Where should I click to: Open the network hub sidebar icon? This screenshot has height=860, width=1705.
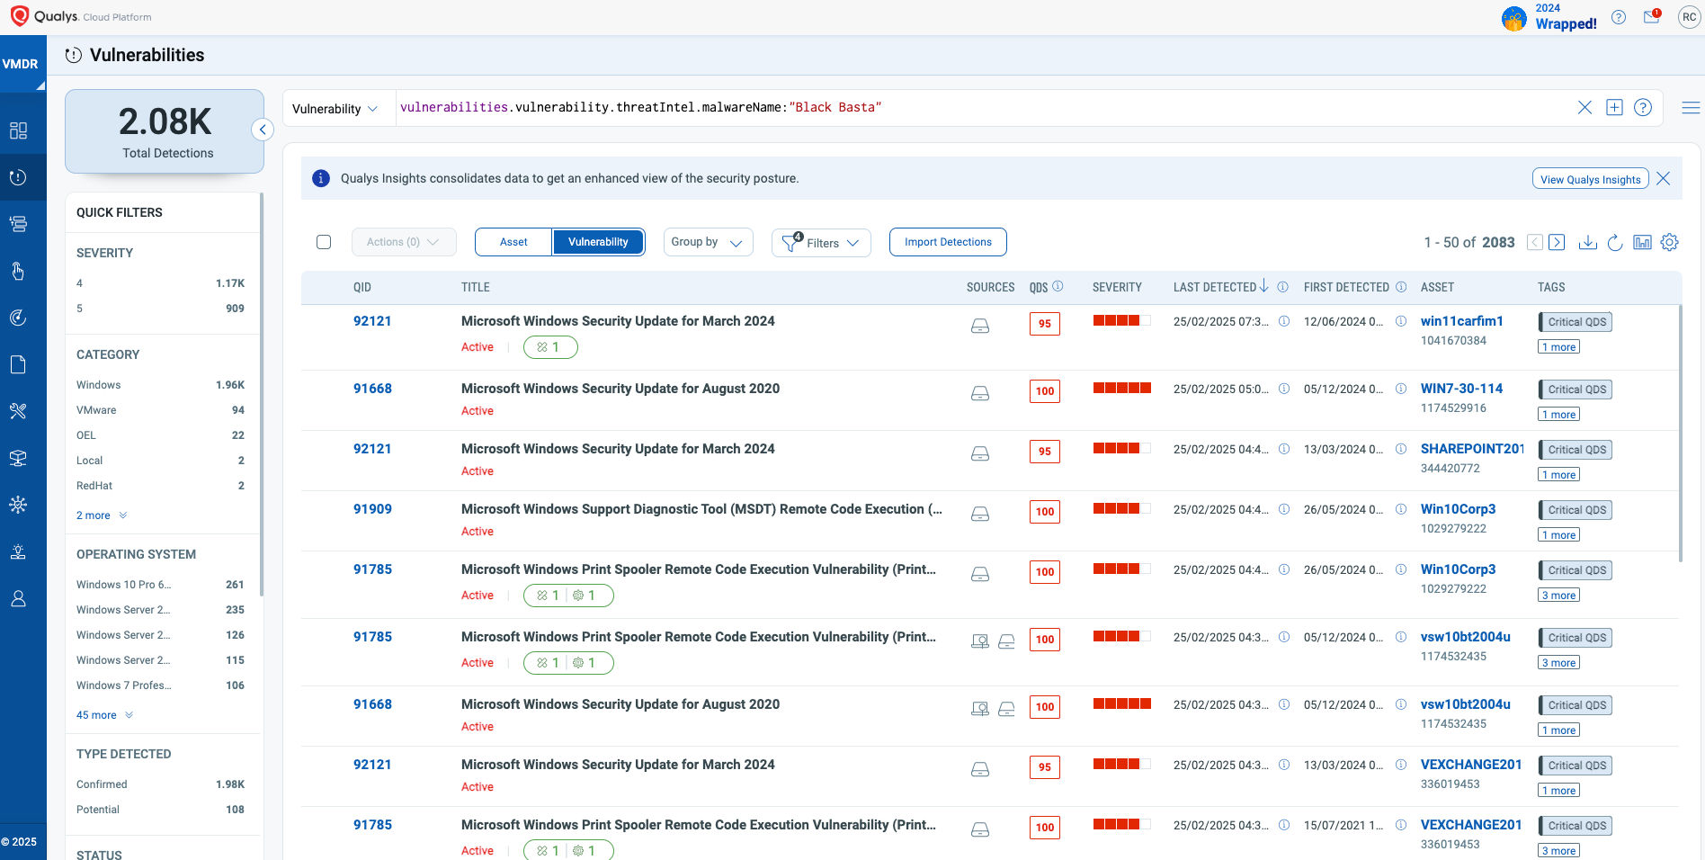(x=18, y=505)
